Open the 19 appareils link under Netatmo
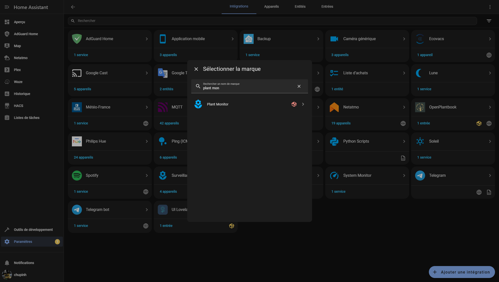Viewport: 499px width, 282px height. tap(341, 123)
